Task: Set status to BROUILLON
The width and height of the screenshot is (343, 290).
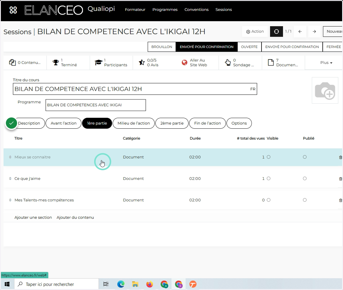Action: (x=162, y=47)
